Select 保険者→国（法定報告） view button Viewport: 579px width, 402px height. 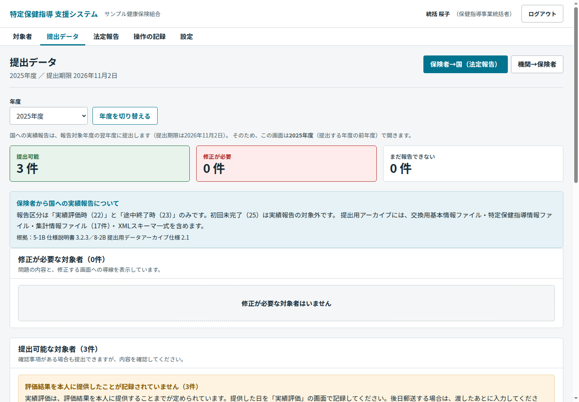point(465,64)
